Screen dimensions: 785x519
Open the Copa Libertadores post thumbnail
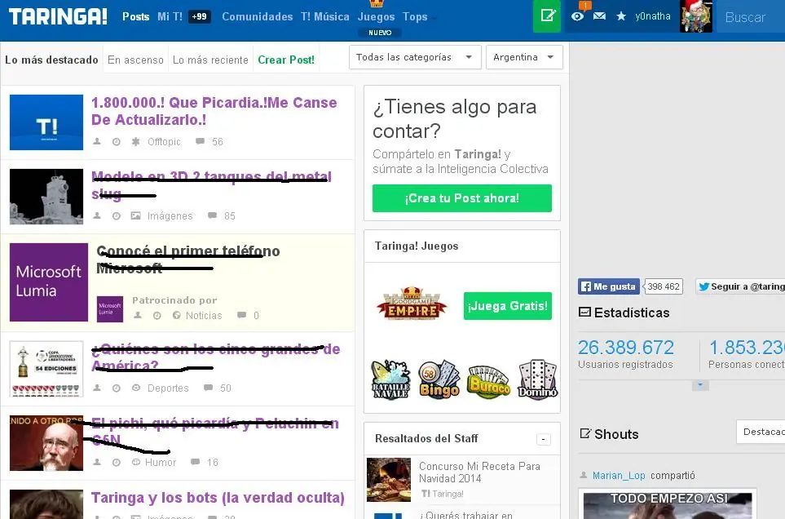point(46,369)
